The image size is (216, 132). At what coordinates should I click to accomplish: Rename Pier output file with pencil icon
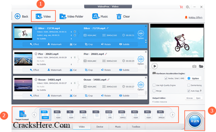pos(106,54)
